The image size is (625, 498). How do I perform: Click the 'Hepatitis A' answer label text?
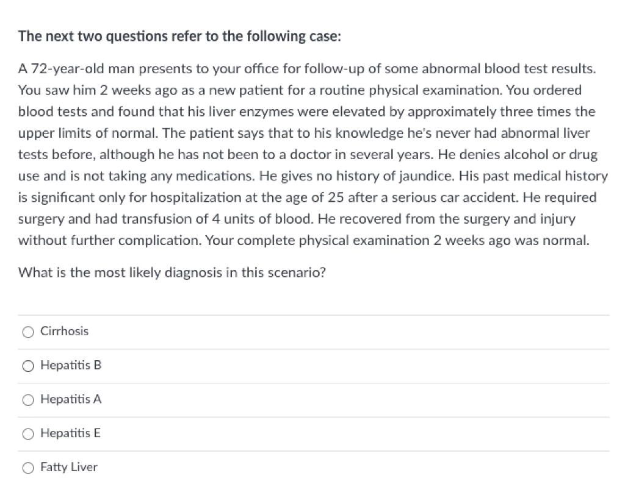tap(71, 400)
